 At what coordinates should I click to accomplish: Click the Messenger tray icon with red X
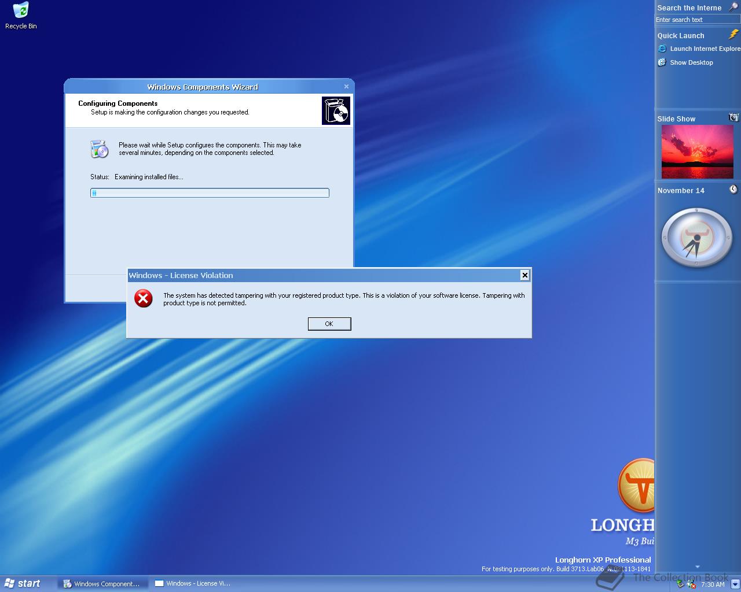691,584
